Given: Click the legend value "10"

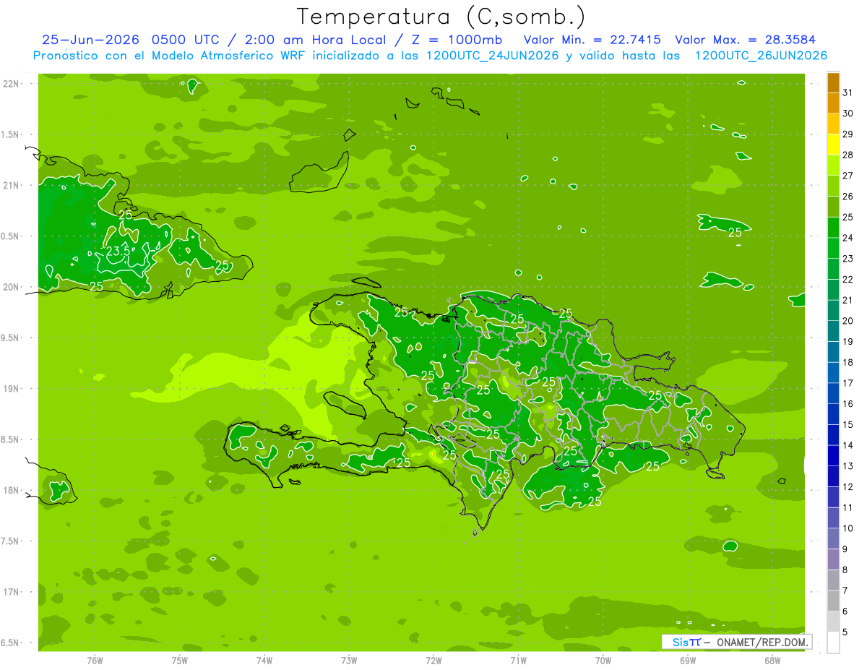Looking at the screenshot, I should pyautogui.click(x=847, y=528).
